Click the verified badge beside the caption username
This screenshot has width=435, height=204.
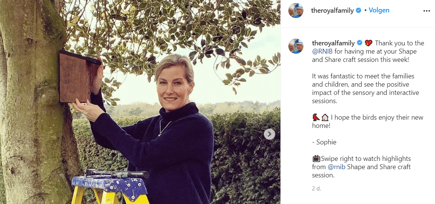point(360,43)
